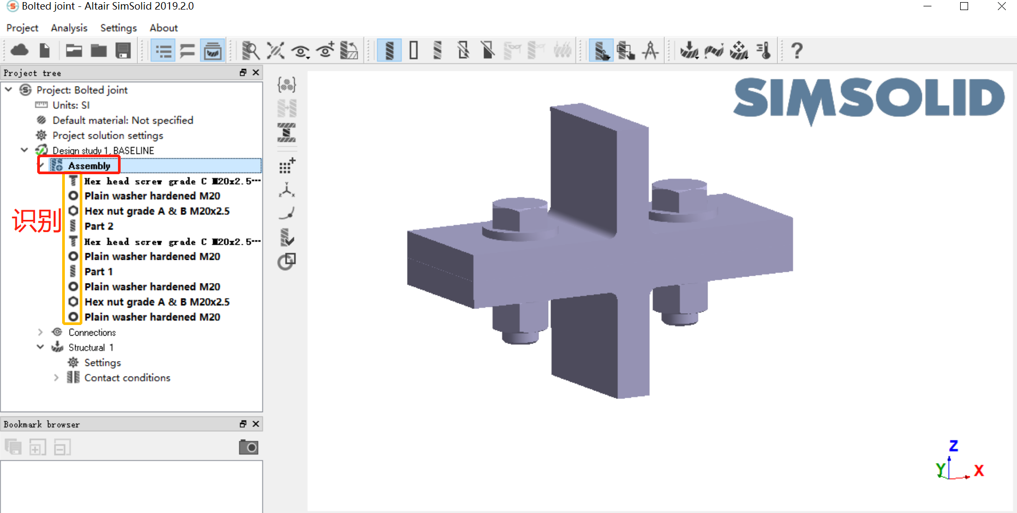Toggle the project tree list view button
This screenshot has width=1017, height=513.
[163, 51]
